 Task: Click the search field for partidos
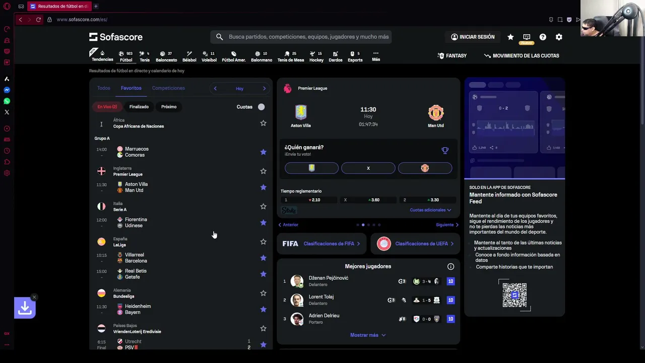coord(301,37)
